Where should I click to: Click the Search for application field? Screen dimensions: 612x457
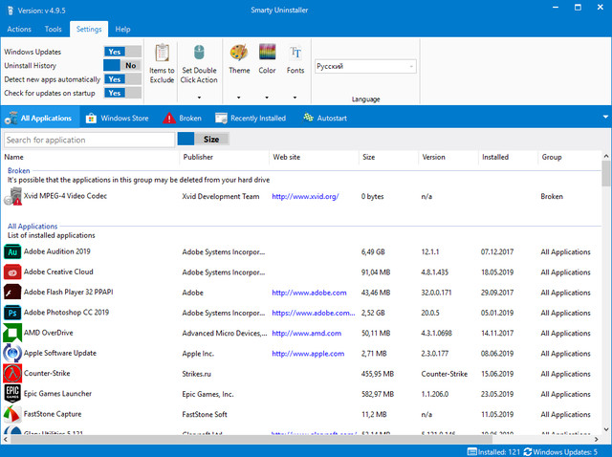[89, 140]
